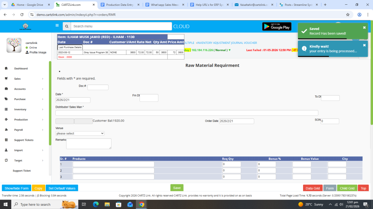Reload the page using the browser refresh icon
This screenshot has height=209, width=373.
[22, 15]
